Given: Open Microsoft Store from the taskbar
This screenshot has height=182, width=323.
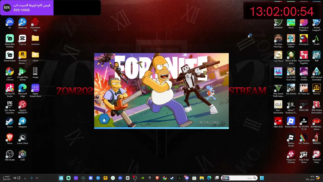Looking at the screenshot, I should pyautogui.click(x=194, y=178).
